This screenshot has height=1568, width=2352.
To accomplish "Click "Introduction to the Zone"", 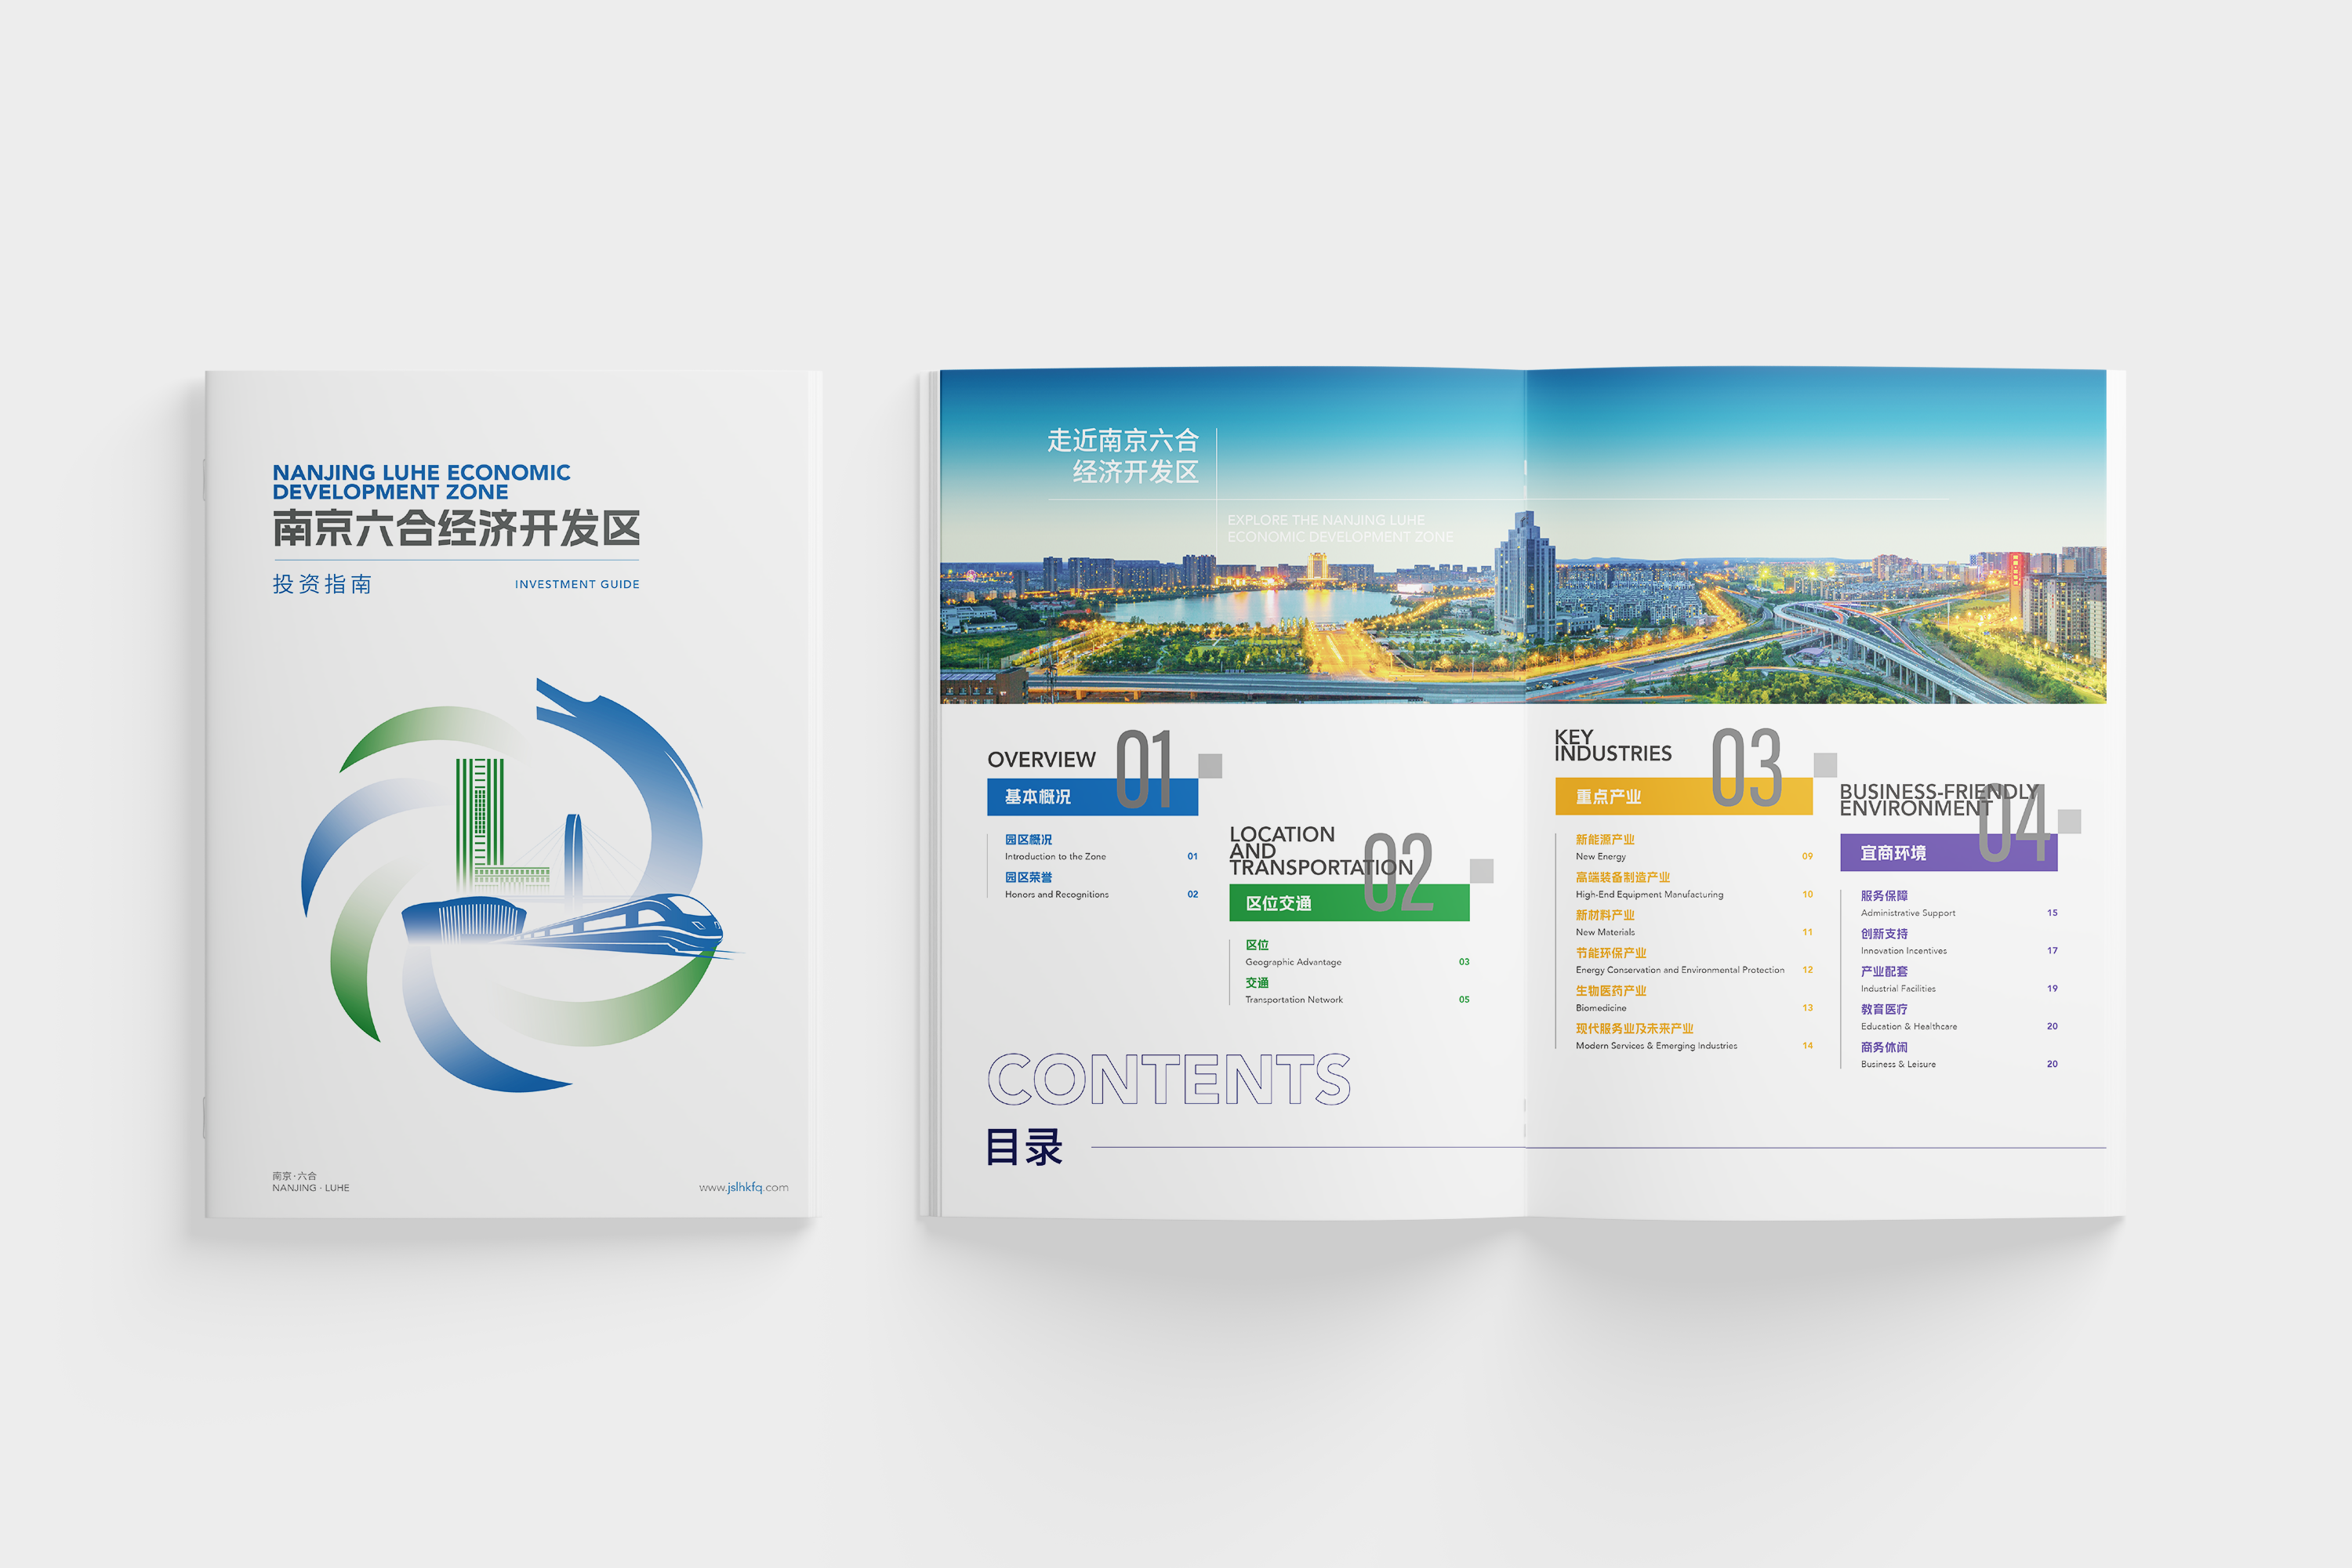I will (x=1055, y=856).
